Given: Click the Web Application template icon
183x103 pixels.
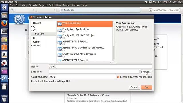Looking at the screenshot, I should click(x=60, y=24).
